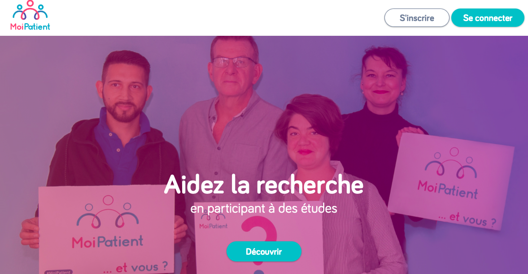The width and height of the screenshot is (528, 274).
Task: Click the MoiPatient wordmark under header logo
Action: (x=30, y=26)
